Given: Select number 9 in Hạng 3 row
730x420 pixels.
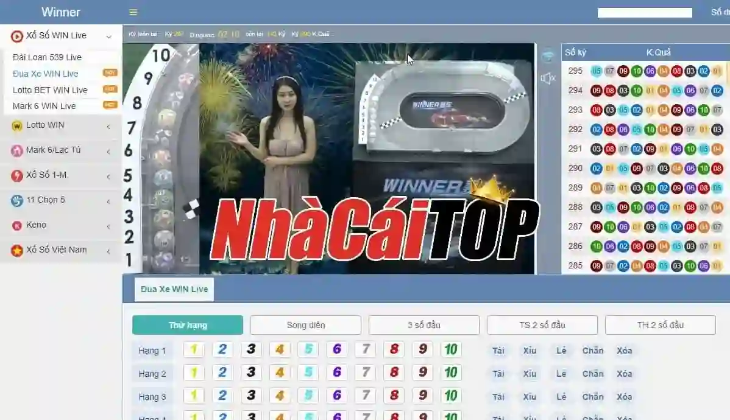Looking at the screenshot, I should [422, 396].
